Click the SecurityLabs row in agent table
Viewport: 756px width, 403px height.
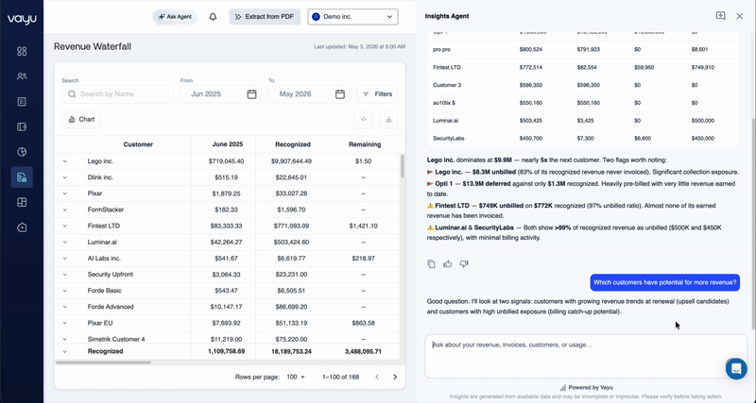(583, 139)
